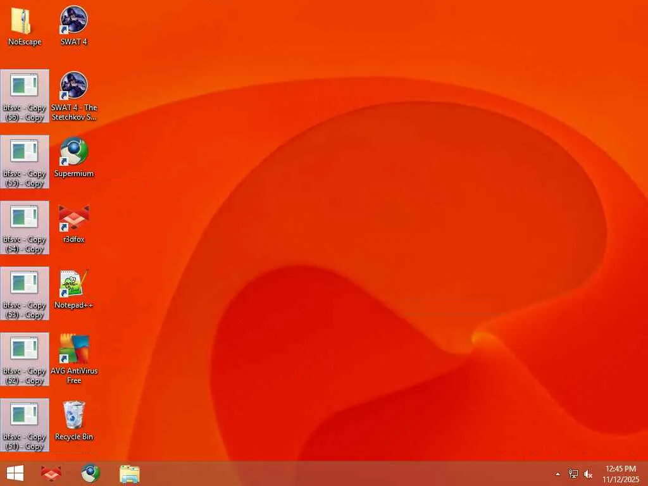Click the muted volume tray icon

[588, 474]
